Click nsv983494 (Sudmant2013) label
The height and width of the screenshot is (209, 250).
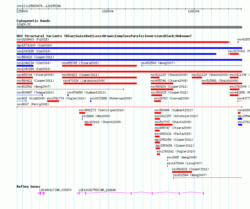click(x=174, y=110)
